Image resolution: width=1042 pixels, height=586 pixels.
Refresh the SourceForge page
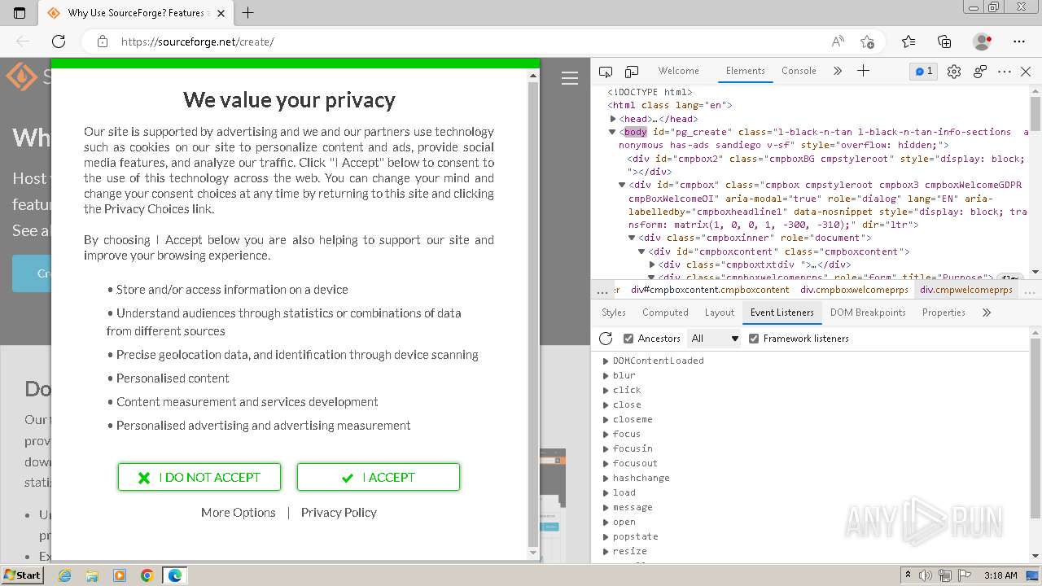click(59, 42)
